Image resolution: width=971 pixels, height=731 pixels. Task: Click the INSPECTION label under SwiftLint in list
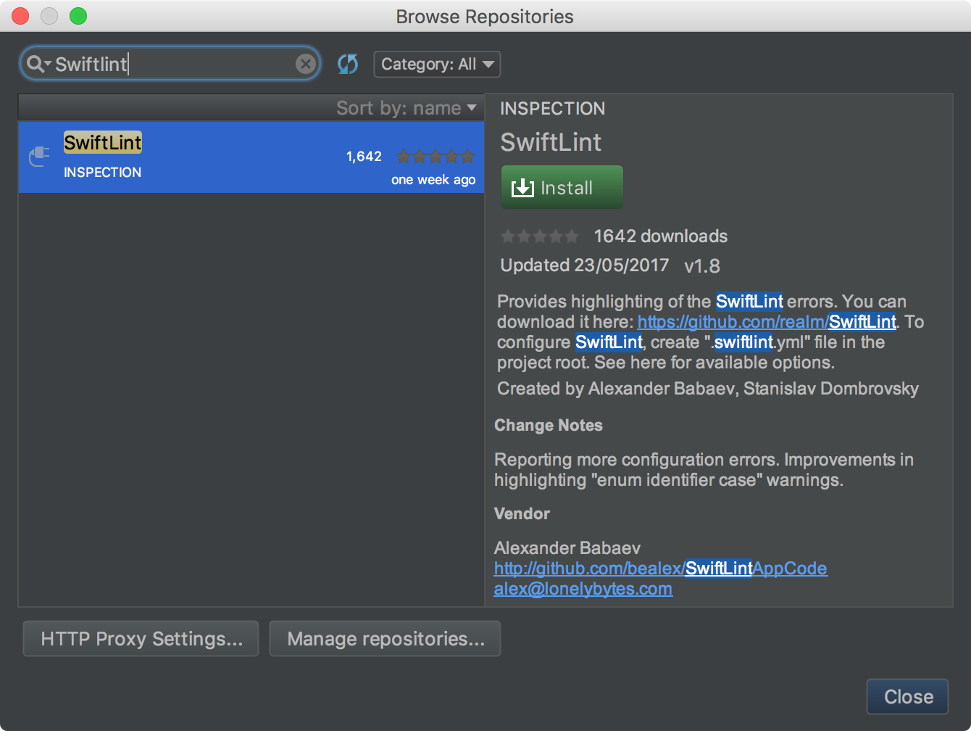point(102,173)
